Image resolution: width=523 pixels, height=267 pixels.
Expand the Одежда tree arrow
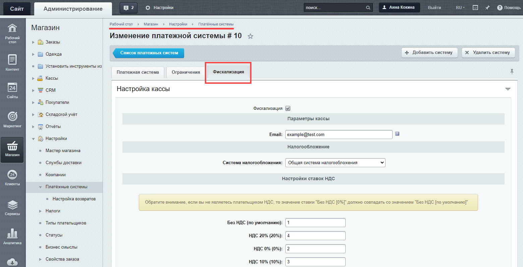[33, 54]
